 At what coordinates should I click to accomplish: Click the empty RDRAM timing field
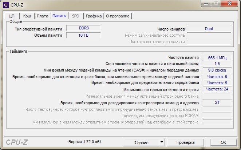coord(217,115)
